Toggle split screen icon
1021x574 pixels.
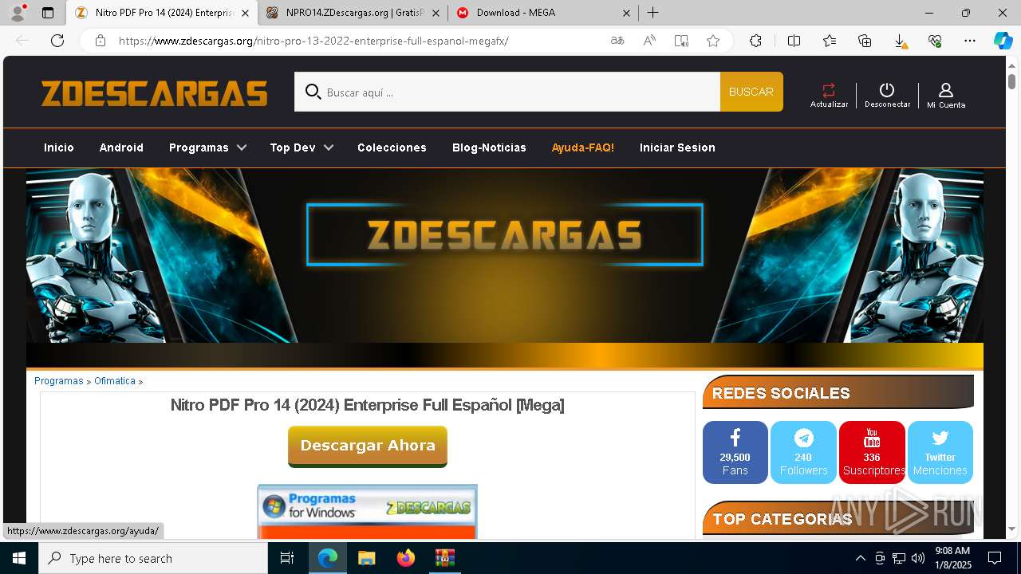click(794, 41)
